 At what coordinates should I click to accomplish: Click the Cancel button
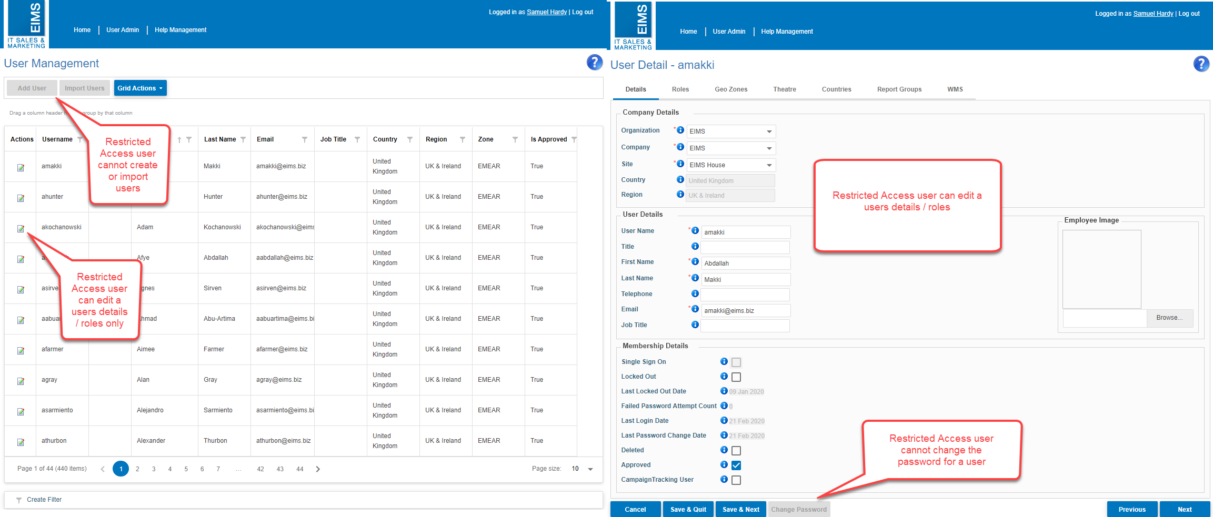635,510
